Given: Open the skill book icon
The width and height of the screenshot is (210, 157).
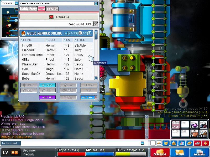Looking at the screenshot, I should tap(190, 143).
